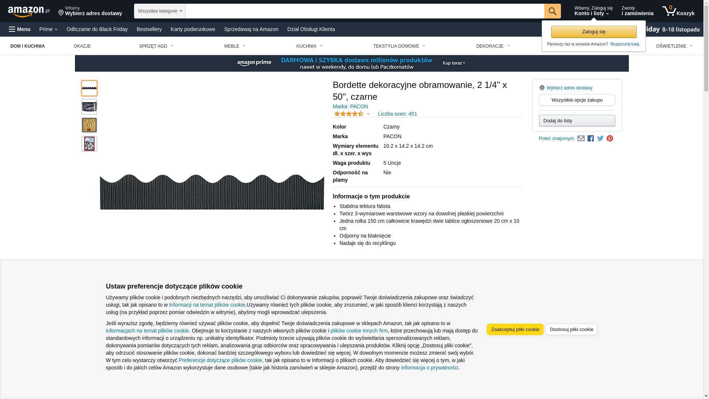The width and height of the screenshot is (709, 399).
Task: Click into the search text field
Action: coord(364,11)
